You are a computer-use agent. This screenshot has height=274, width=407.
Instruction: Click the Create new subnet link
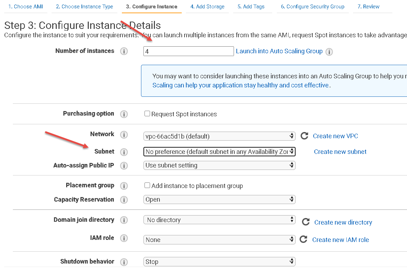tap(340, 151)
